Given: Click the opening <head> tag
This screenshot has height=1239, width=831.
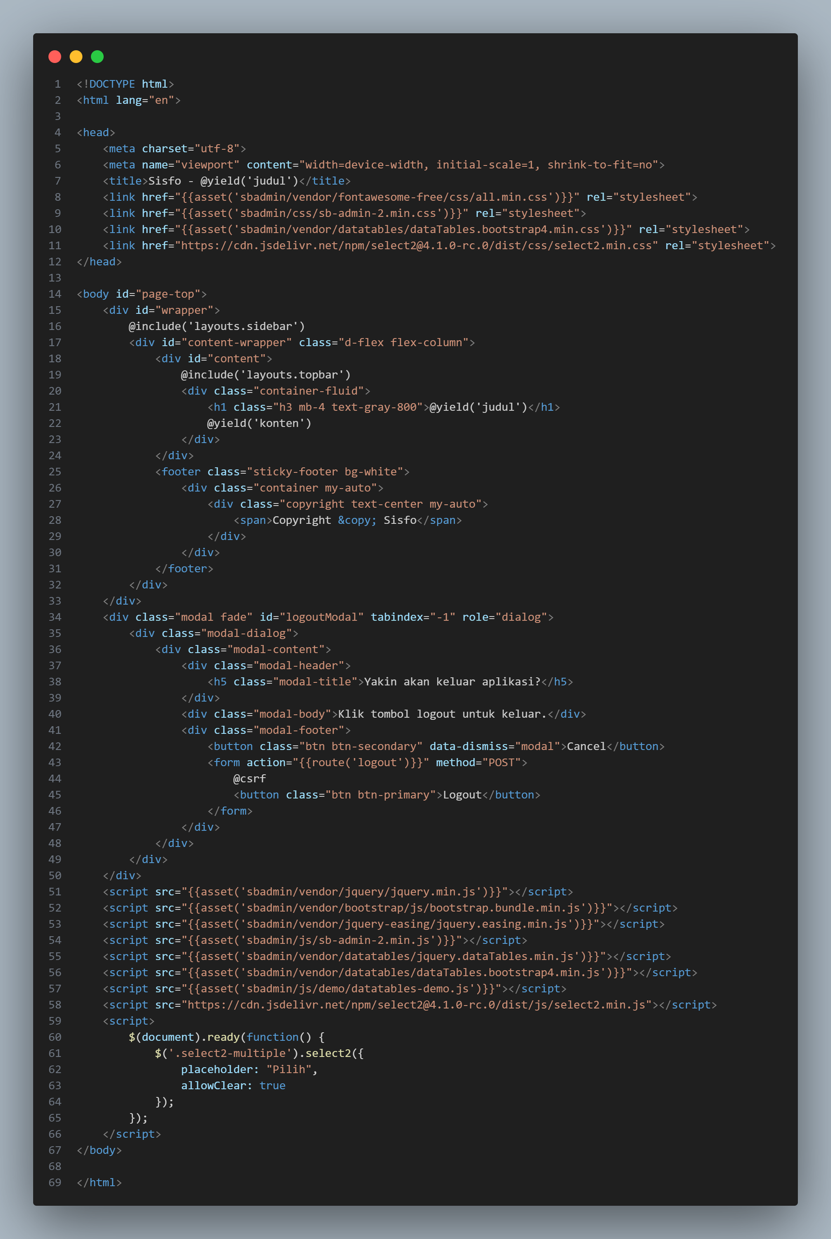Looking at the screenshot, I should coord(96,133).
